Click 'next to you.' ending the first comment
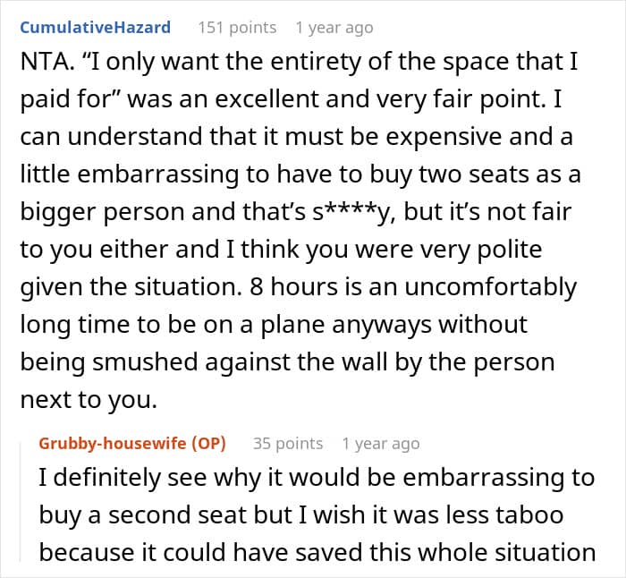 (x=88, y=400)
